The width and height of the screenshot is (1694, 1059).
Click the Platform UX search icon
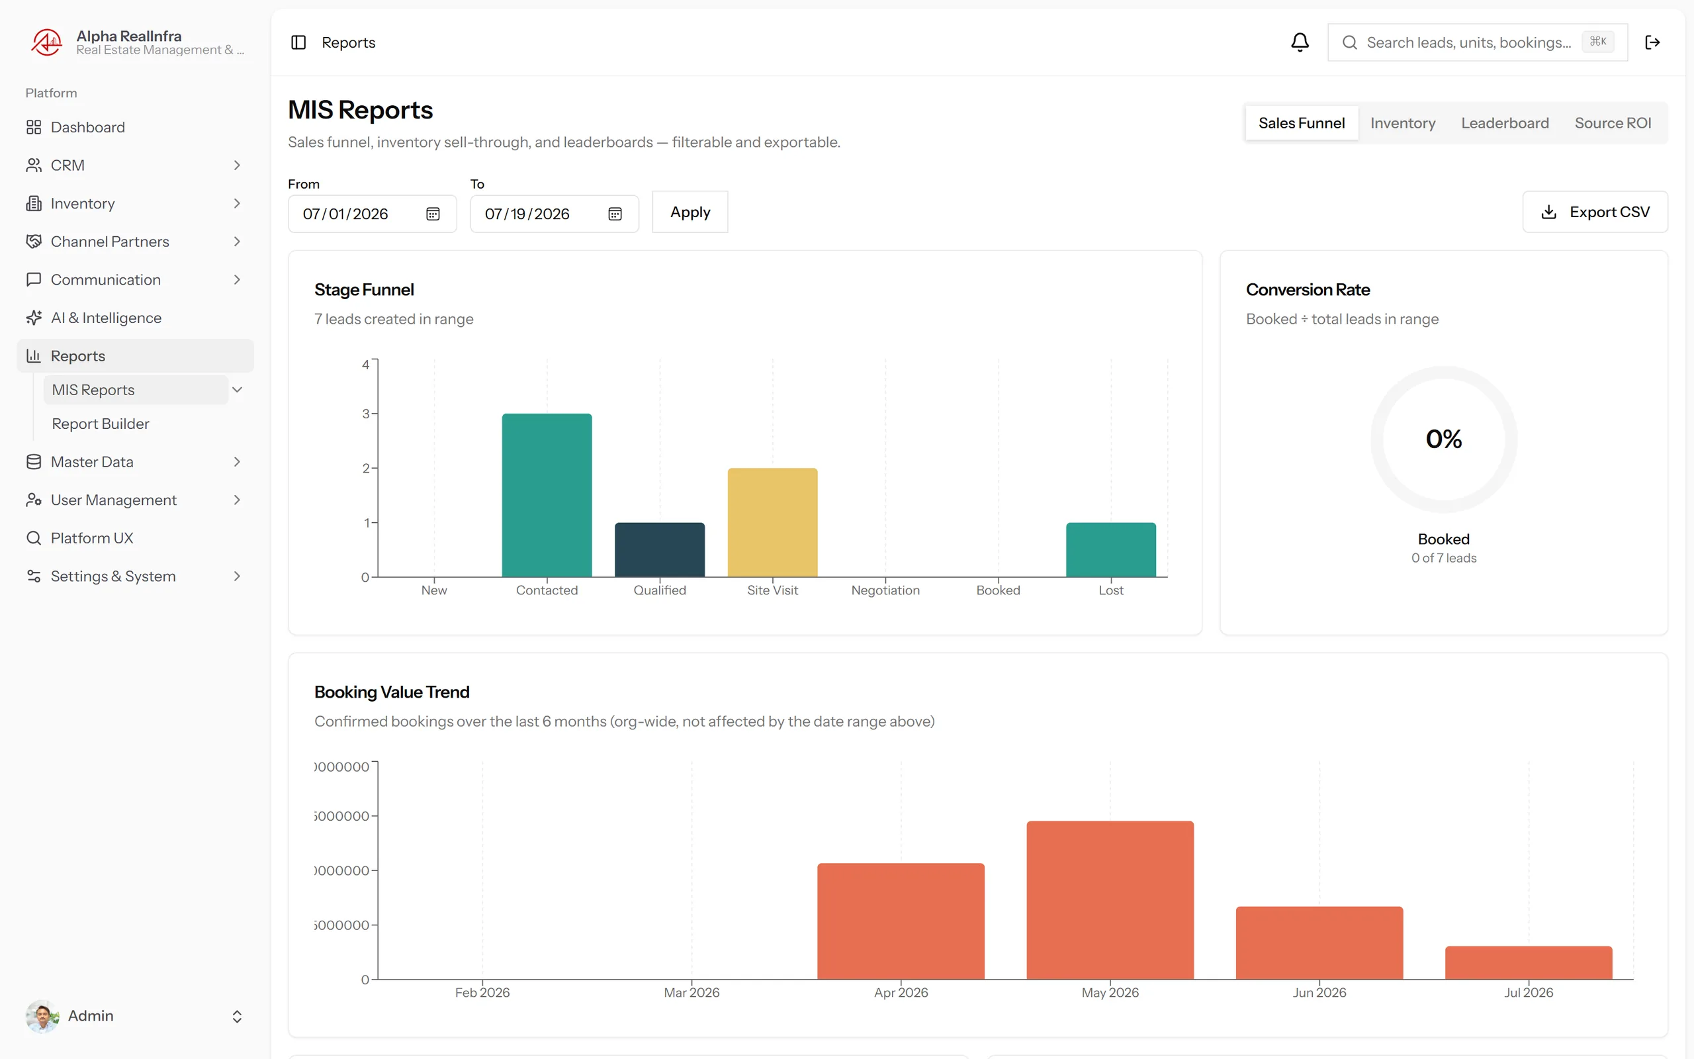pos(34,538)
